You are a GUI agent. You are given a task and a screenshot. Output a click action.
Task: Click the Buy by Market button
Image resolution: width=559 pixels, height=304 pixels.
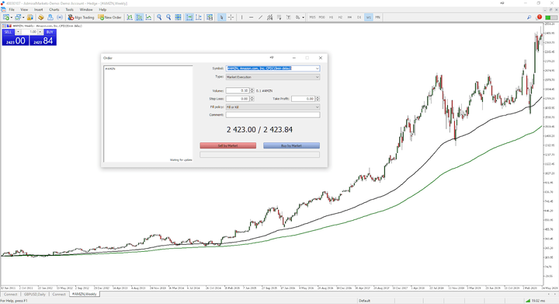pyautogui.click(x=291, y=145)
